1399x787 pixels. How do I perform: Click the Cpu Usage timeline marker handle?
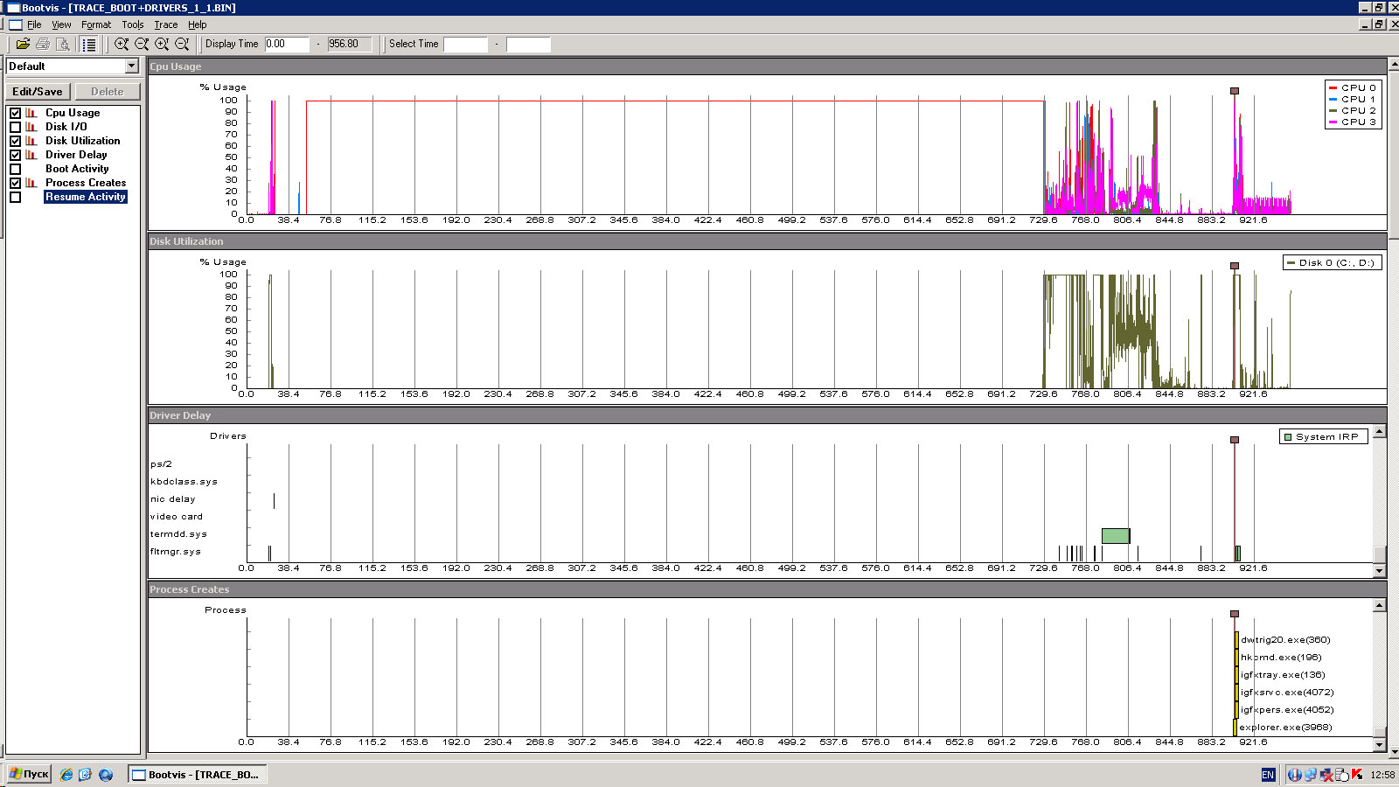1235,91
